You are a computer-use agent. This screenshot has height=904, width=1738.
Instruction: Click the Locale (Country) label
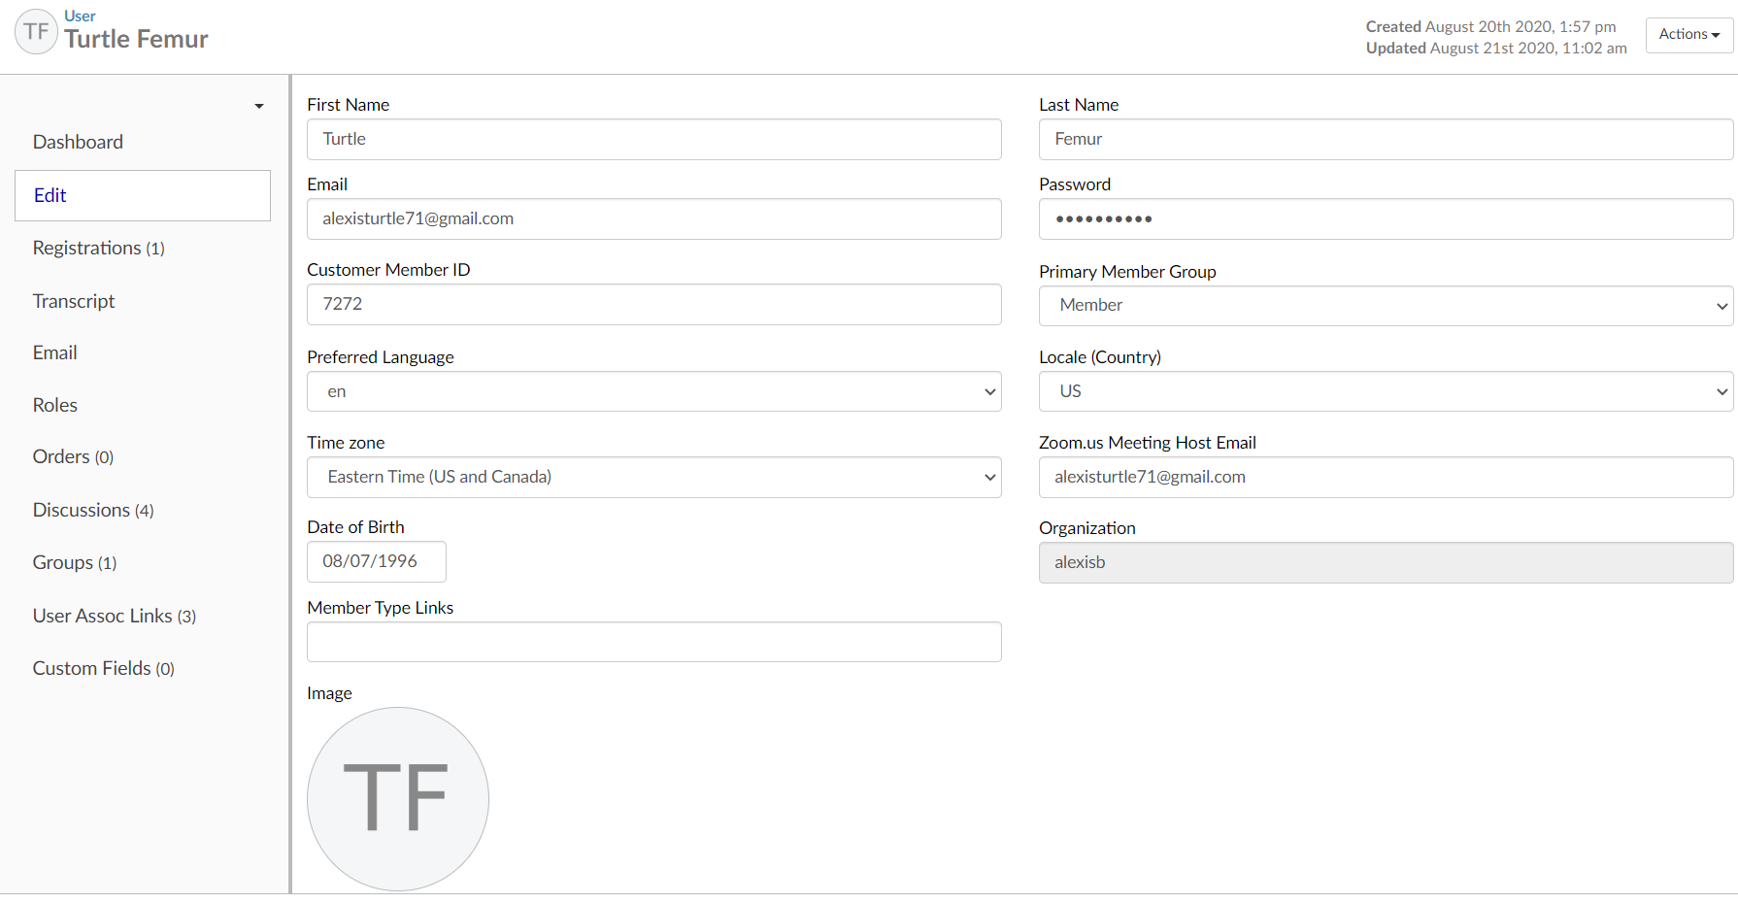pos(1100,357)
